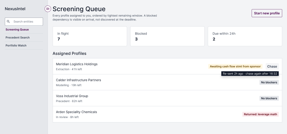Select the In flight summary card

pyautogui.click(x=90, y=36)
